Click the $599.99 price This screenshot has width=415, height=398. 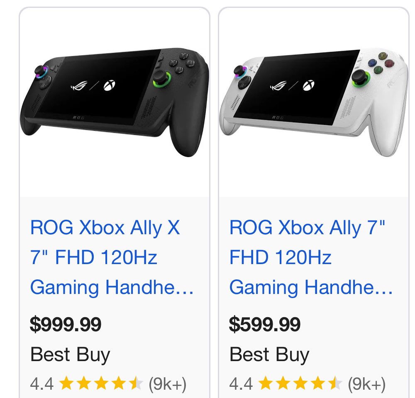coord(265,324)
